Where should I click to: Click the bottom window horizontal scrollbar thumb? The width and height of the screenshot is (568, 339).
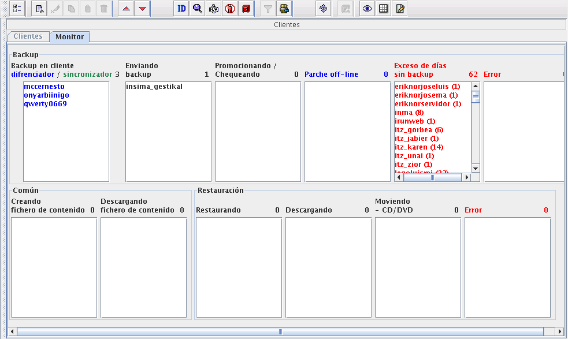280,331
